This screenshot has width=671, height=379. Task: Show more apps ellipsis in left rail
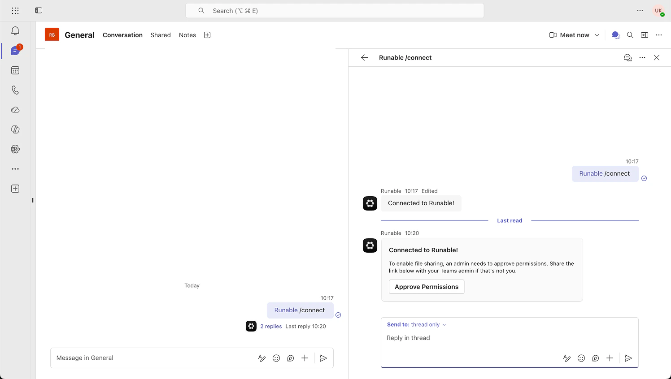coord(15,169)
